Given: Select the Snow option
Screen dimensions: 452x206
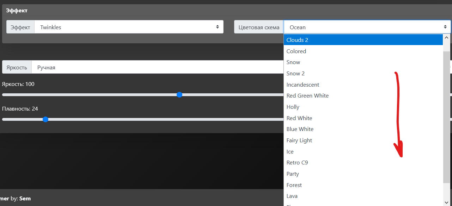Looking at the screenshot, I should (x=293, y=62).
